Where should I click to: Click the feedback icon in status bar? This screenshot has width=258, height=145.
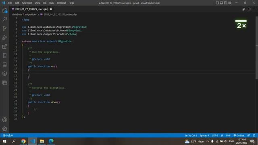pyautogui.click(x=248, y=135)
